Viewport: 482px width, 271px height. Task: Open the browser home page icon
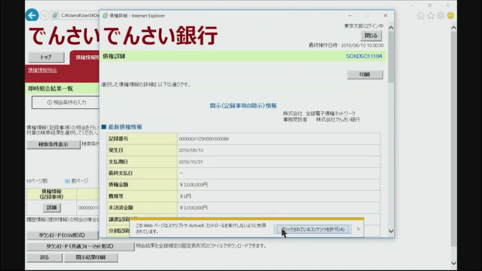tap(420, 15)
